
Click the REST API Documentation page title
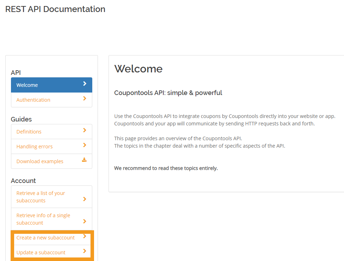pos(55,9)
